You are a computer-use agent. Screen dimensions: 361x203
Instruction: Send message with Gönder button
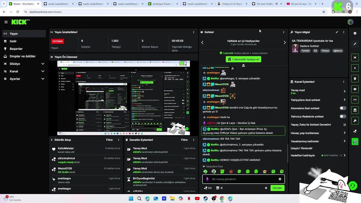(x=277, y=188)
